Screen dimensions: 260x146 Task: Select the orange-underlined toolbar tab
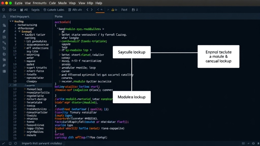click(x=100, y=10)
